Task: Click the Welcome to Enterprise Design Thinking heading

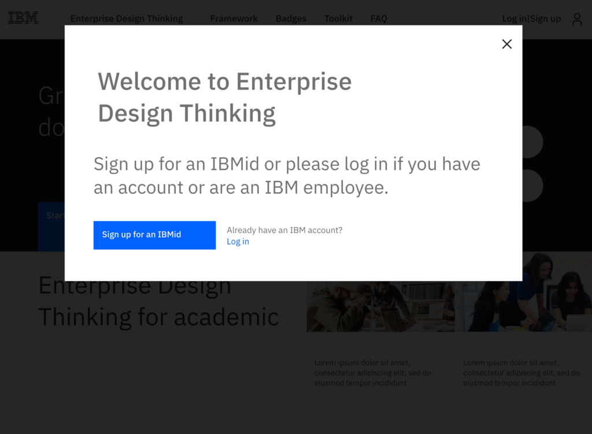Action: [x=225, y=97]
